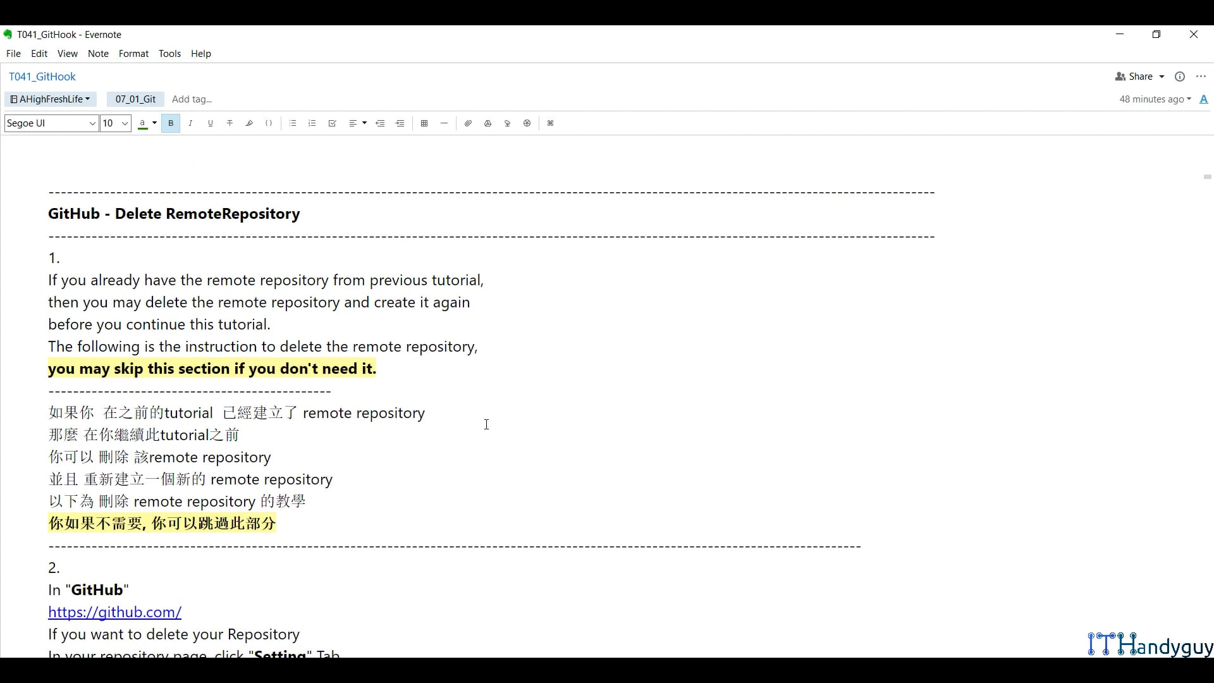This screenshot has width=1214, height=683.
Task: Insert a code block
Action: click(x=269, y=123)
